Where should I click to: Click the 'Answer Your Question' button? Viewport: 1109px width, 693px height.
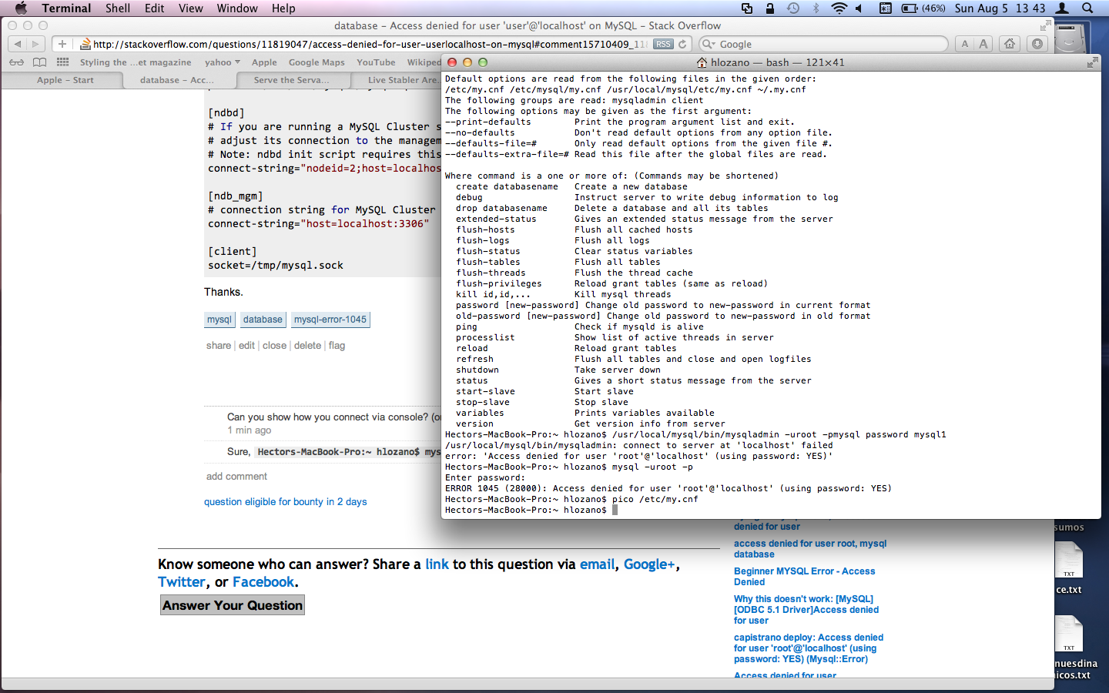[x=233, y=605]
